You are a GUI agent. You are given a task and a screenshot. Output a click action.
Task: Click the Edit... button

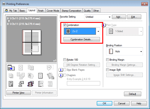[x=134, y=17]
